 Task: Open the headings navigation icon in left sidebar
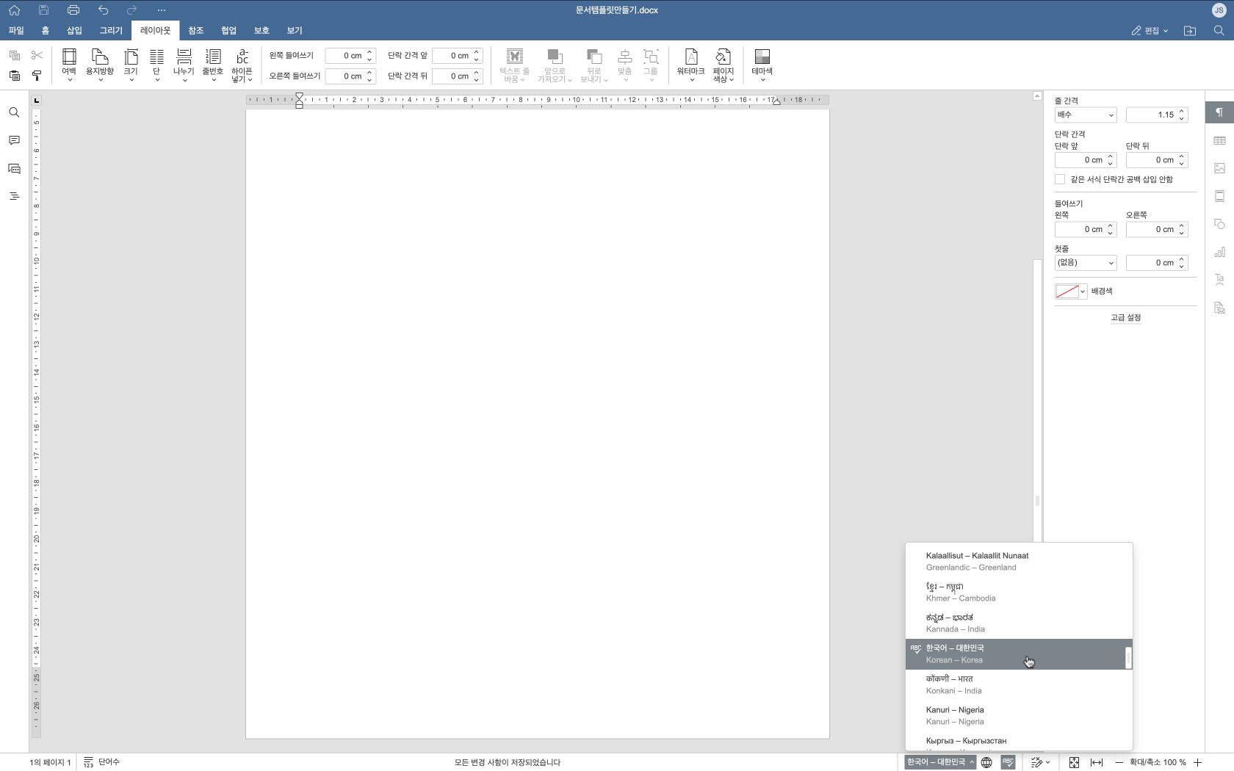(x=14, y=196)
